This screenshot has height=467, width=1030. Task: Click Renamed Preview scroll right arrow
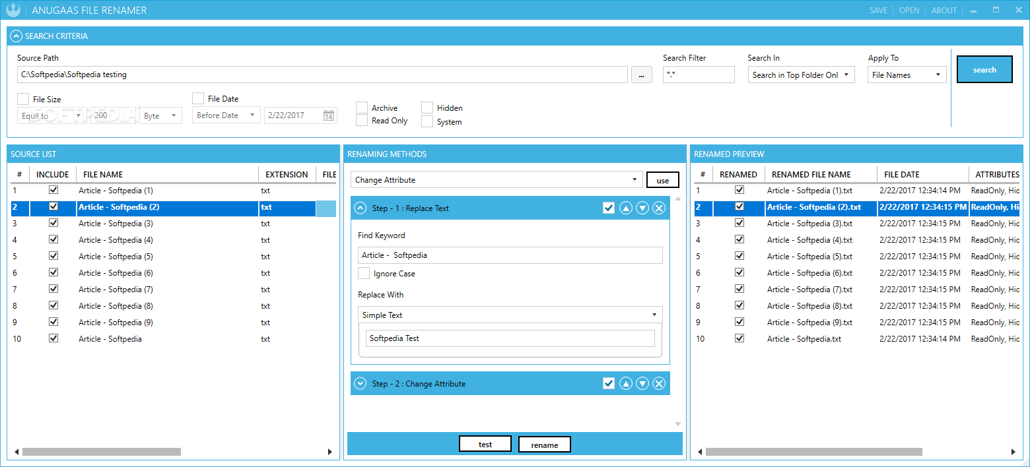1013,452
